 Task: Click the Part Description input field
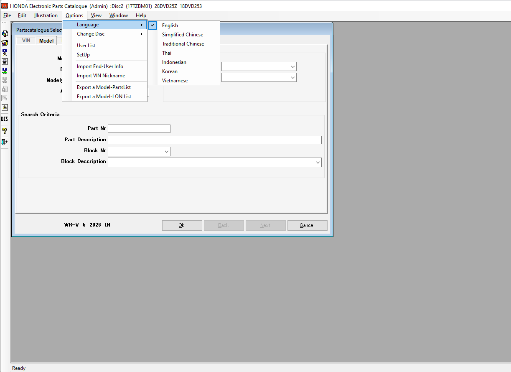click(215, 140)
